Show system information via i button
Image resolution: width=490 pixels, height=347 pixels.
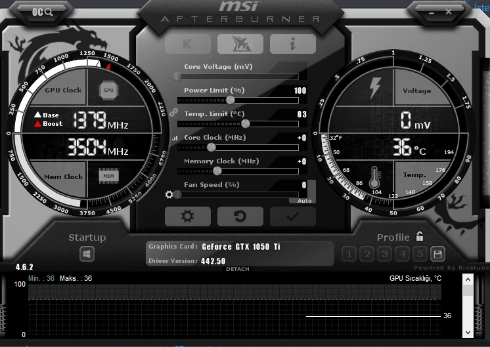[293, 44]
